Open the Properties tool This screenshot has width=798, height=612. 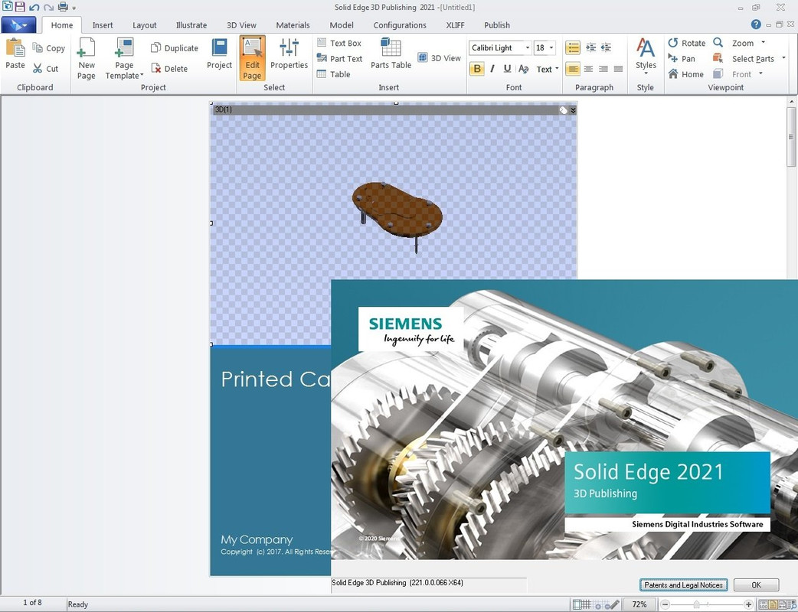point(289,54)
